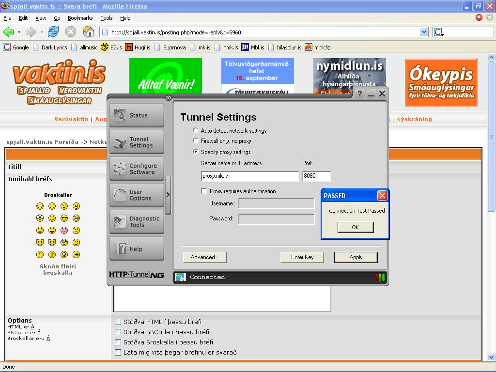Open the Bookmarks menu

[80, 18]
